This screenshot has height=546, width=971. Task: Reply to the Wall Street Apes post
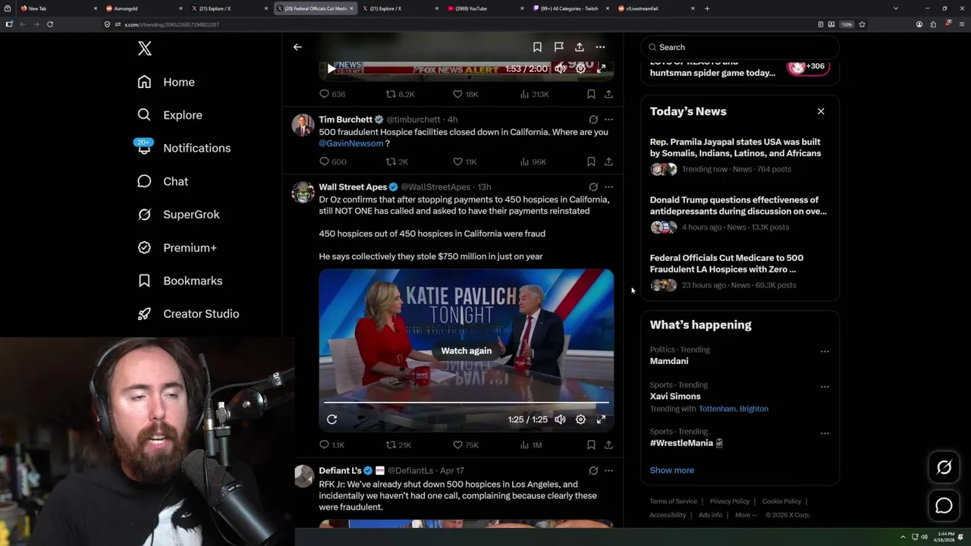click(x=332, y=445)
